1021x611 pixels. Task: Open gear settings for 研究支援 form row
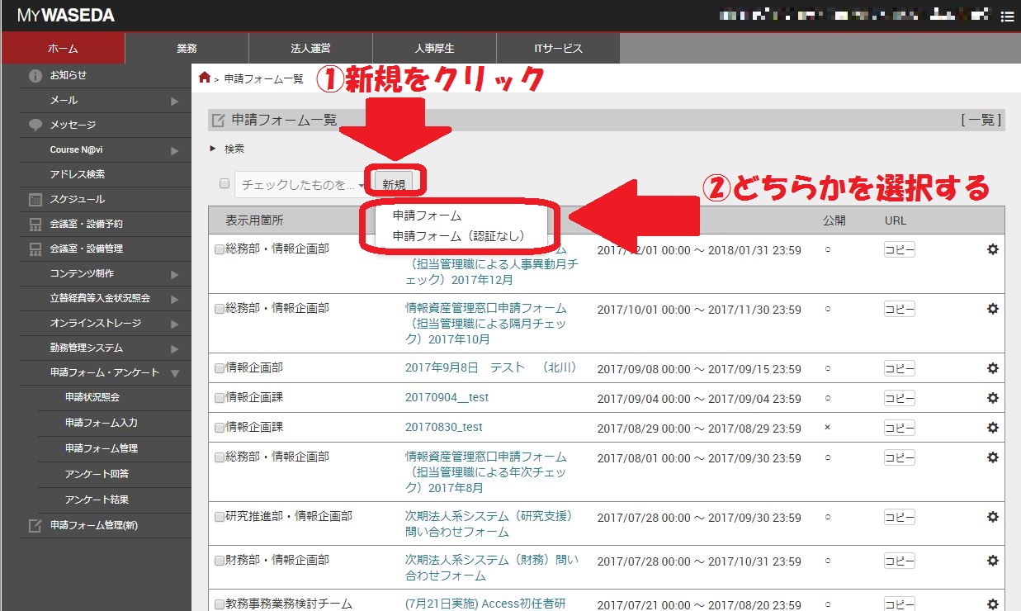(993, 517)
